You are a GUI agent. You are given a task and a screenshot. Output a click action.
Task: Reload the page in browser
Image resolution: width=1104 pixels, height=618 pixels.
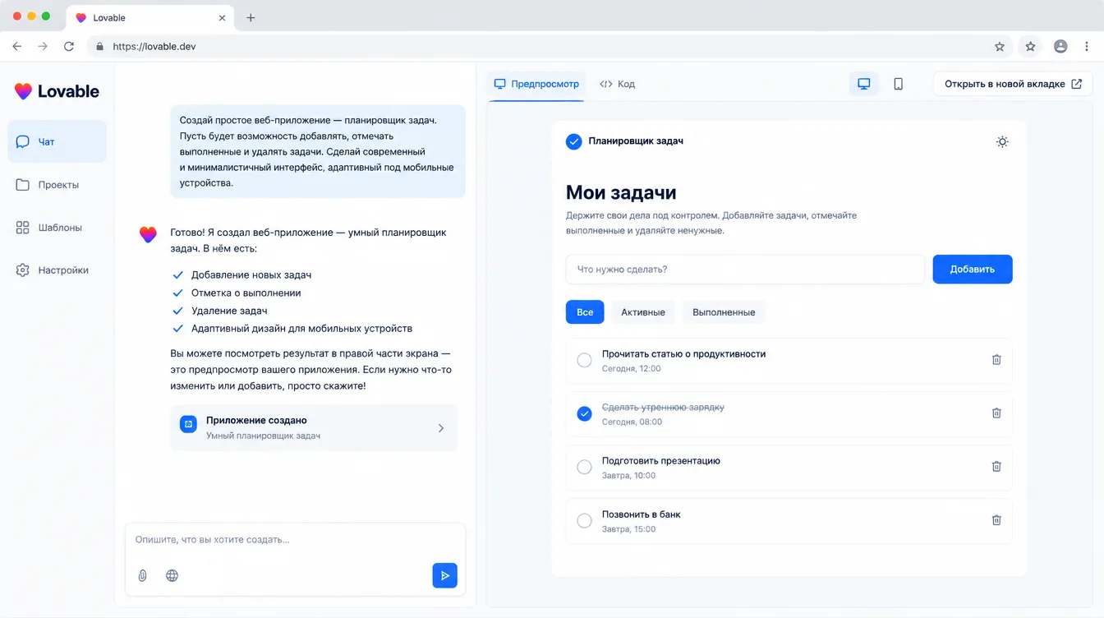tap(69, 47)
